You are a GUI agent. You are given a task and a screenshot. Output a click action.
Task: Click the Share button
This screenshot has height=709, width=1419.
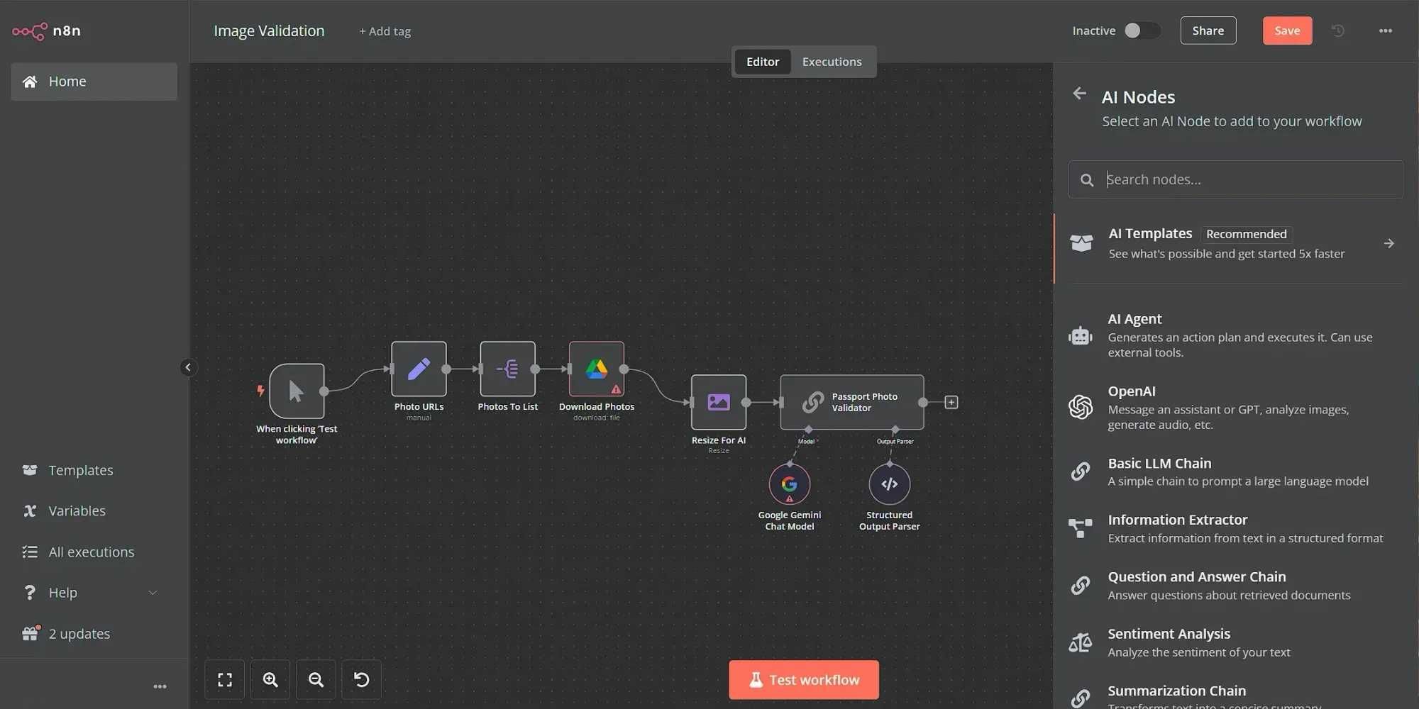[1208, 30]
